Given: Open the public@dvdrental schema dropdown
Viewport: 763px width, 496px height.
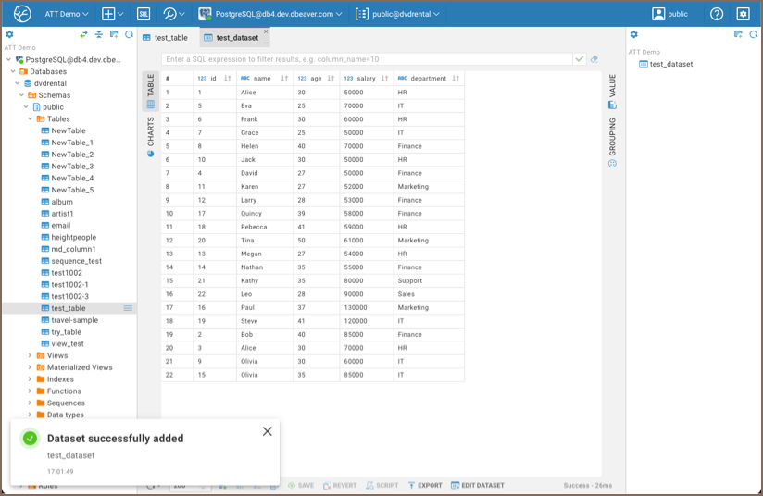Looking at the screenshot, I should 398,14.
